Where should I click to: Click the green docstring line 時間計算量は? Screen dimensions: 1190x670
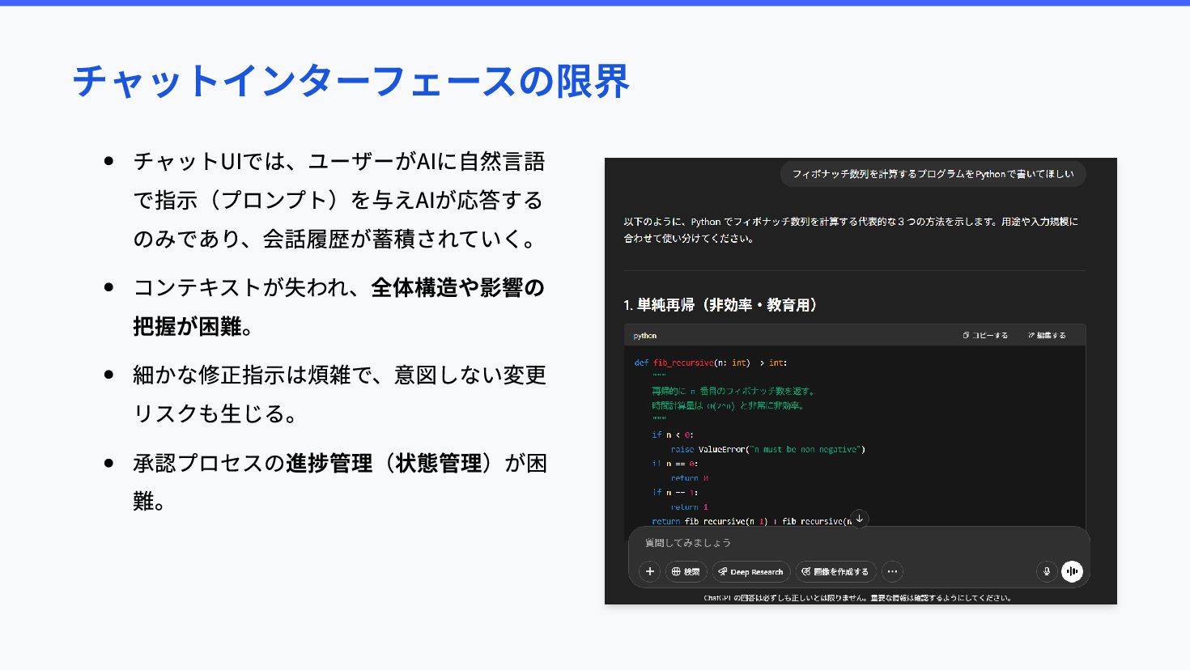click(x=729, y=405)
